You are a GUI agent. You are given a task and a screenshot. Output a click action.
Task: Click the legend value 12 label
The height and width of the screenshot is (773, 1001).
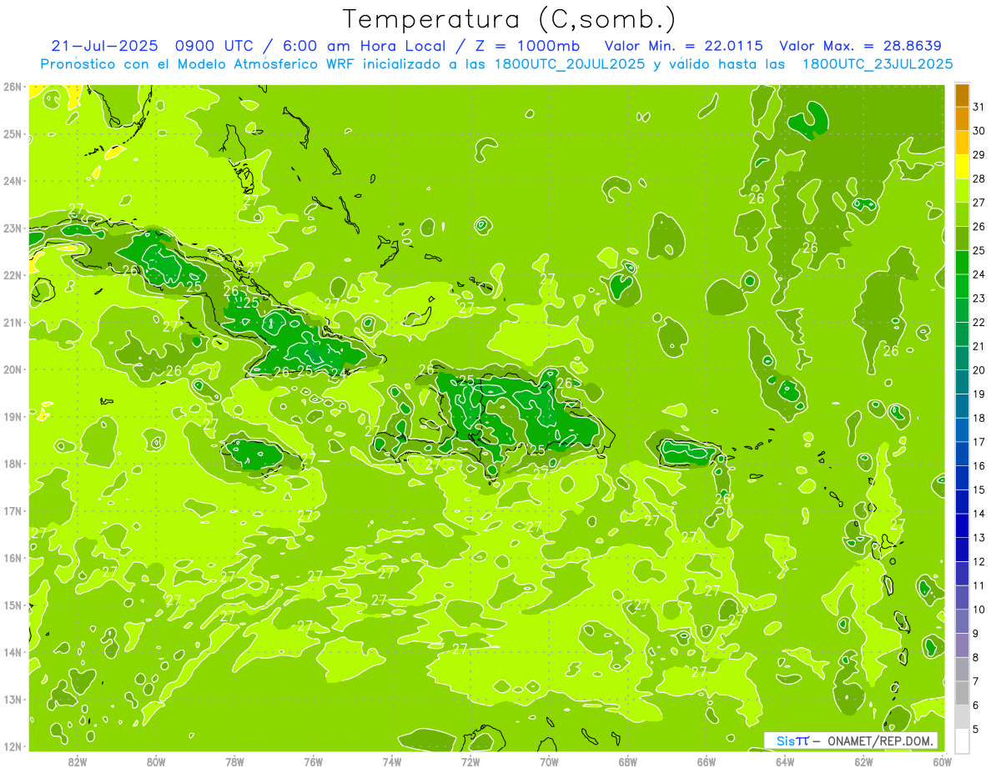pos(979,561)
